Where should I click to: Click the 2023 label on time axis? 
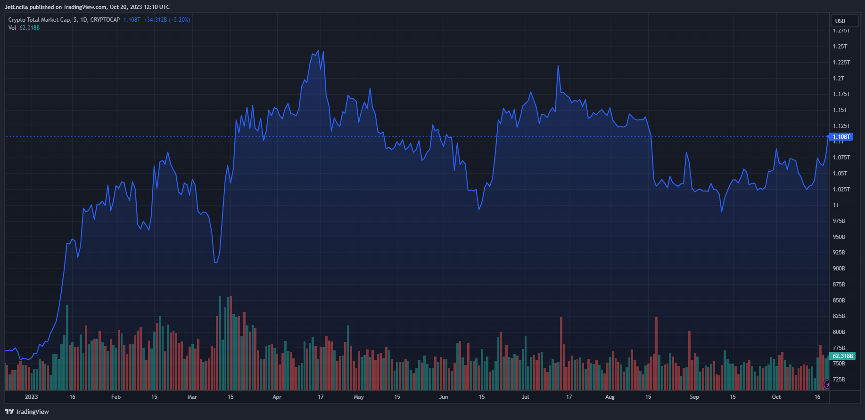[x=31, y=397]
